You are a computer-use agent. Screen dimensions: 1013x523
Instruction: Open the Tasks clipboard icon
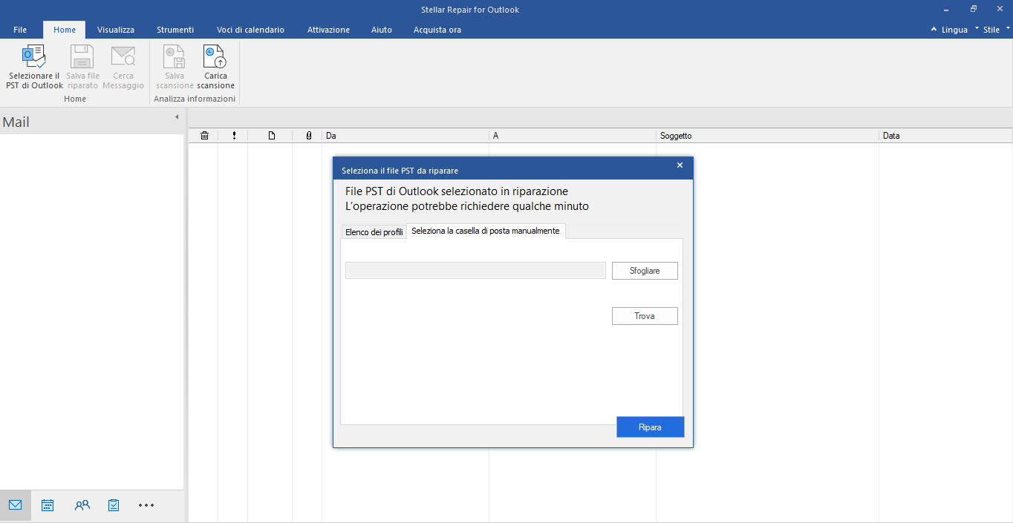114,505
